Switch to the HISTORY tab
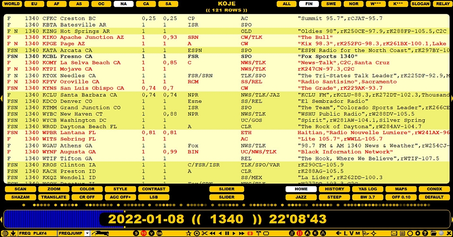 point(334,189)
